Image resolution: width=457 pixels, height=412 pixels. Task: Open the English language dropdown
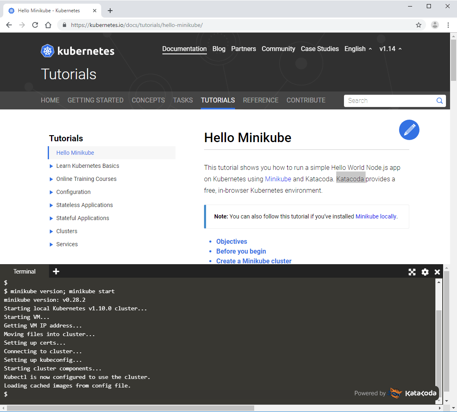tap(358, 49)
